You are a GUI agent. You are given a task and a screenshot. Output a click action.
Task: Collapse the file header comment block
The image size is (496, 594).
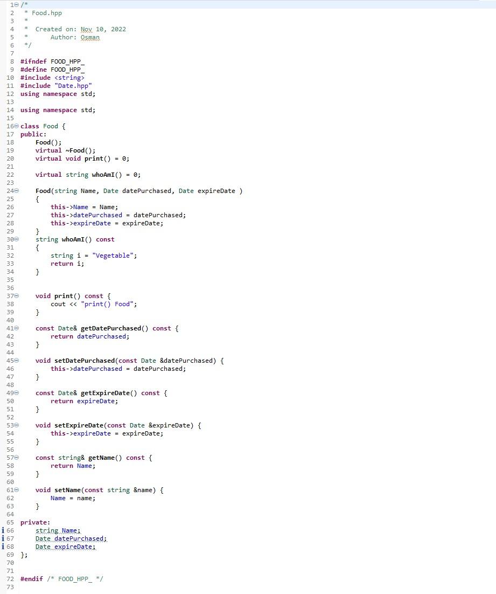[15, 5]
